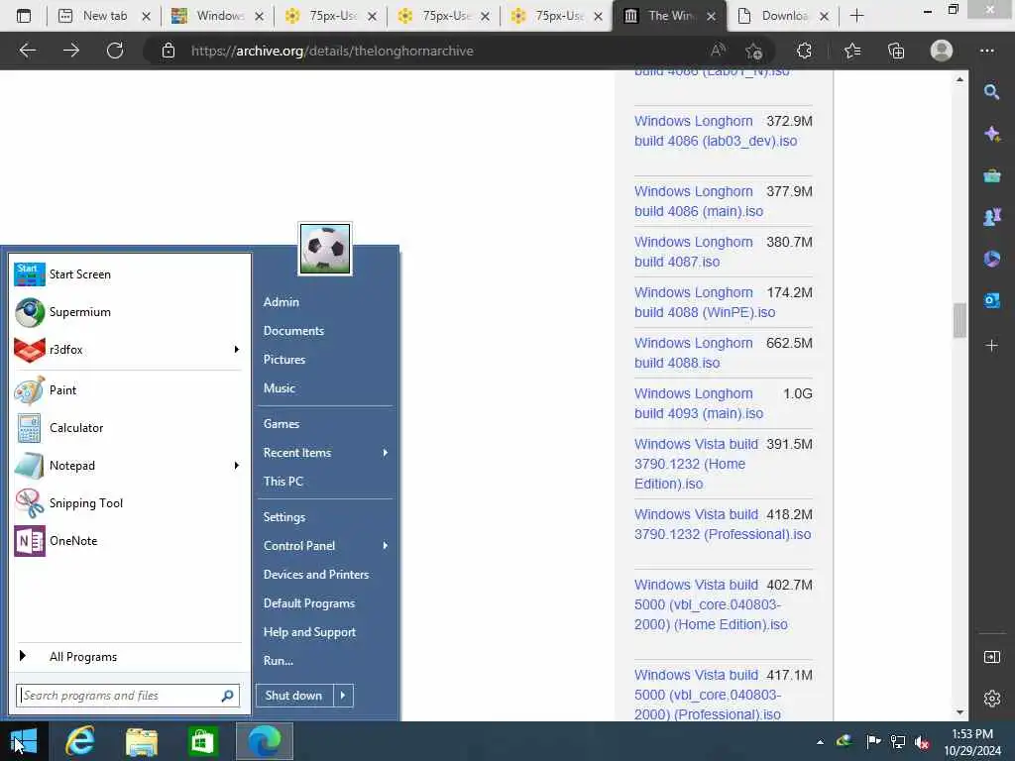The height and width of the screenshot is (761, 1015).
Task: Select Run... in start menu
Action: point(279,661)
